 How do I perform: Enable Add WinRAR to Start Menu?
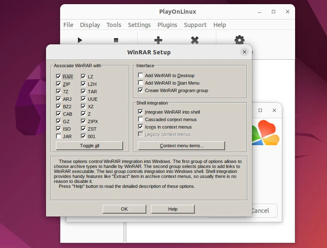point(141,83)
